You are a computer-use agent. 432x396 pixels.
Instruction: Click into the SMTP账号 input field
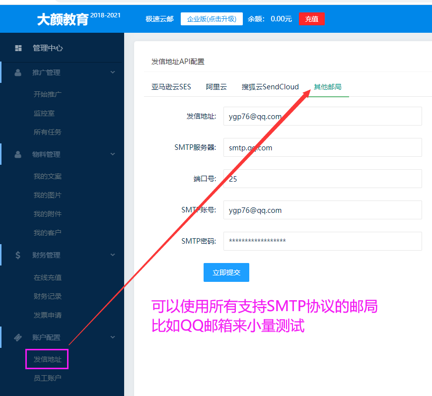[322, 210]
